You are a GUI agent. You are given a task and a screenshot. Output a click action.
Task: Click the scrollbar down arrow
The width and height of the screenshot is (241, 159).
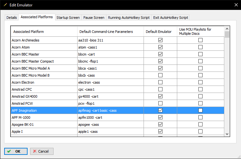(x=227, y=134)
